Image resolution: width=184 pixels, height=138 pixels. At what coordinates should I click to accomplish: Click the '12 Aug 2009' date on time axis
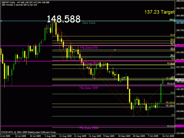pos(65,136)
